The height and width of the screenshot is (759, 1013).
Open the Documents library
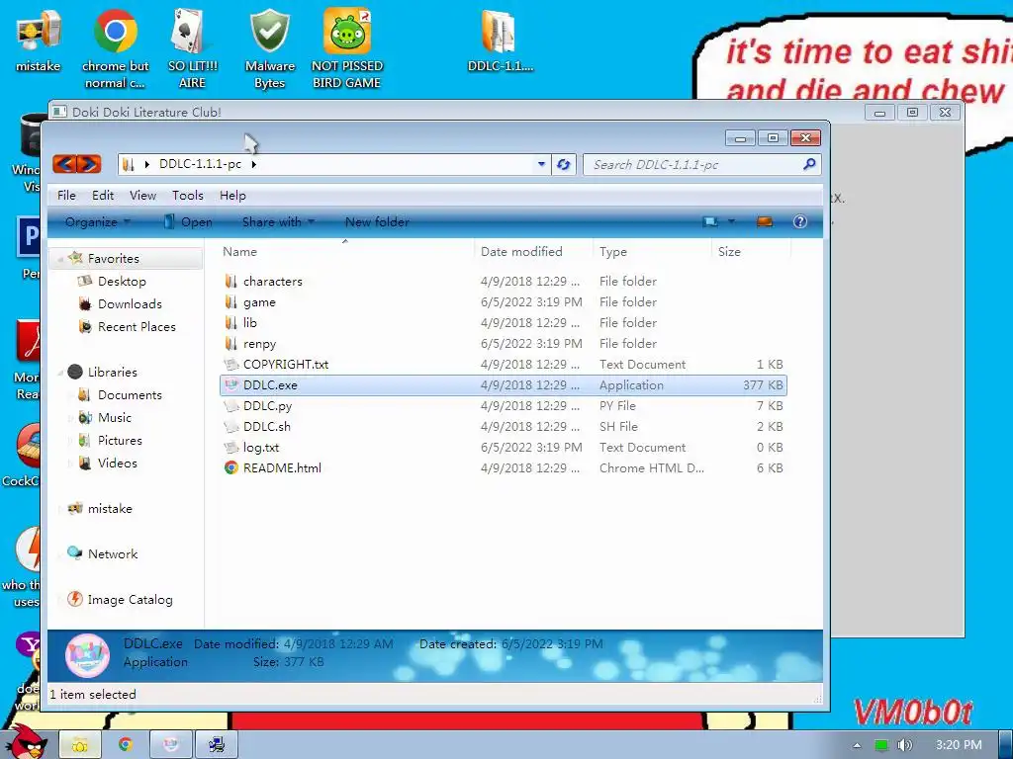120,395
